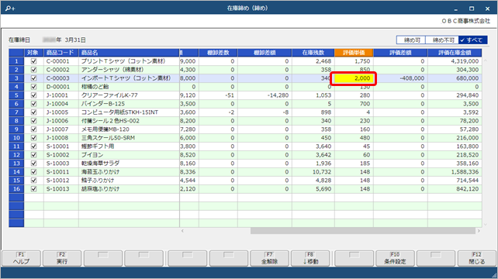Viewport: 498px width, 279px height.
Task: Click product code S-10012
Action: coord(57,181)
